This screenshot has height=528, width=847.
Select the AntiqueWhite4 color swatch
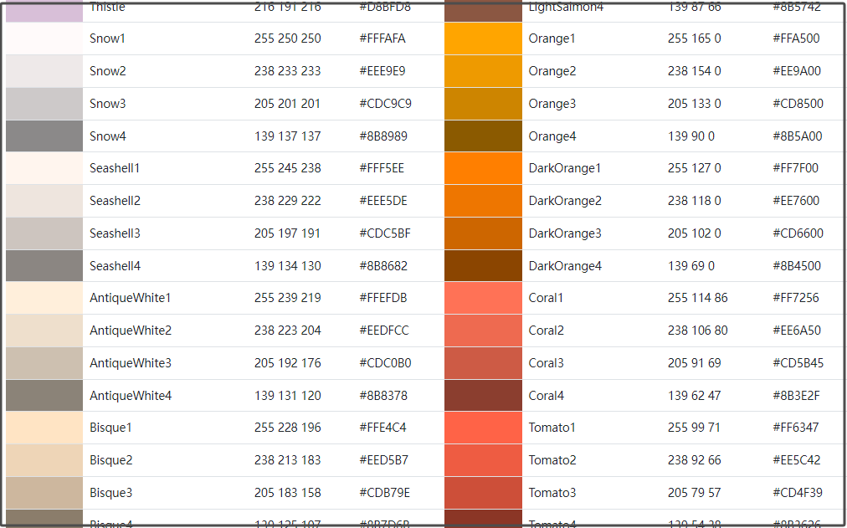tap(44, 395)
